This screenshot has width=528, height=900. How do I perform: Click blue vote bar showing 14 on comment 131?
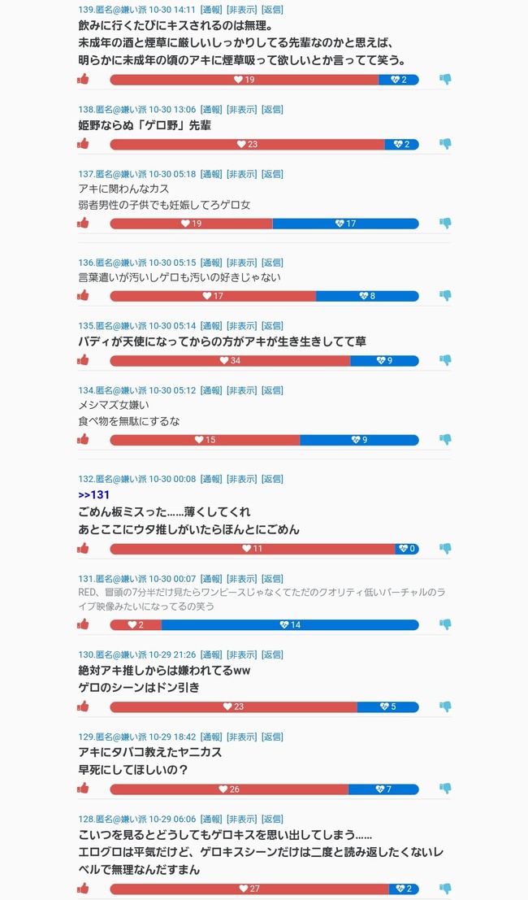[290, 625]
